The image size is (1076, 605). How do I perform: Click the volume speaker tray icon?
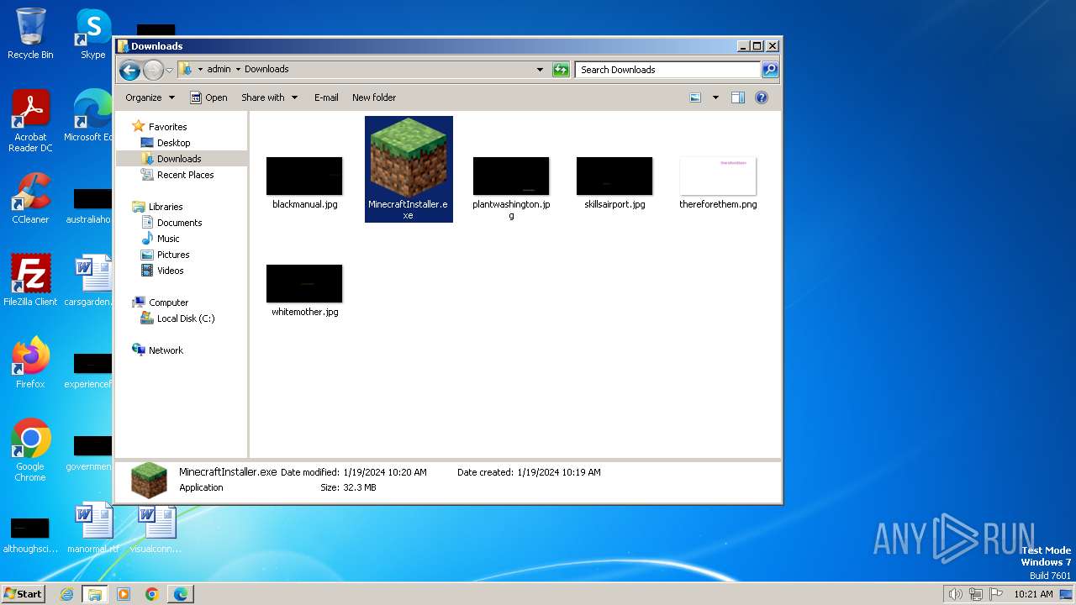[955, 594]
